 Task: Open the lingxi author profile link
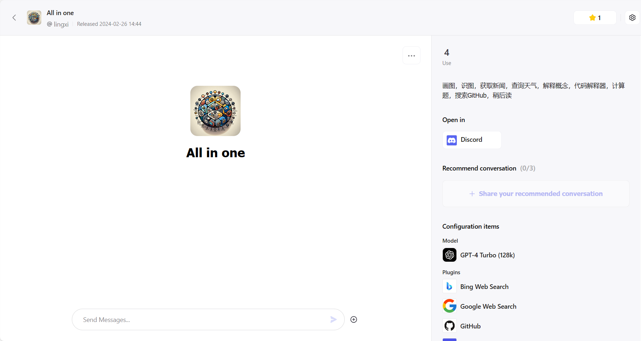pyautogui.click(x=58, y=24)
